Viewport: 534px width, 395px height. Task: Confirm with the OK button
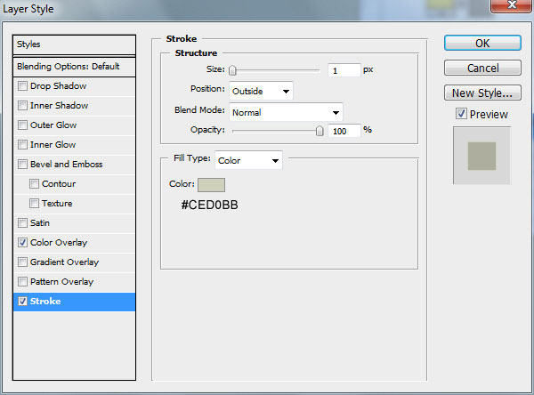click(x=482, y=44)
